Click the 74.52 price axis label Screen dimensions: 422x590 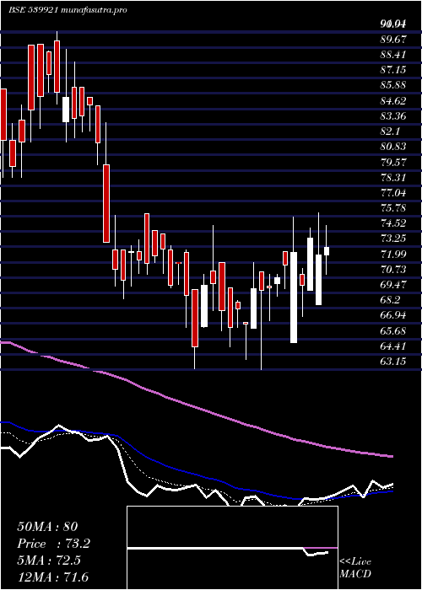(392, 223)
